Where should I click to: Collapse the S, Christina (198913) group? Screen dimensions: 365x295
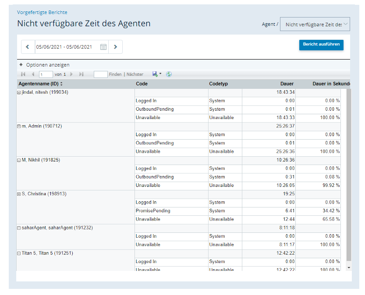[x=19, y=194]
